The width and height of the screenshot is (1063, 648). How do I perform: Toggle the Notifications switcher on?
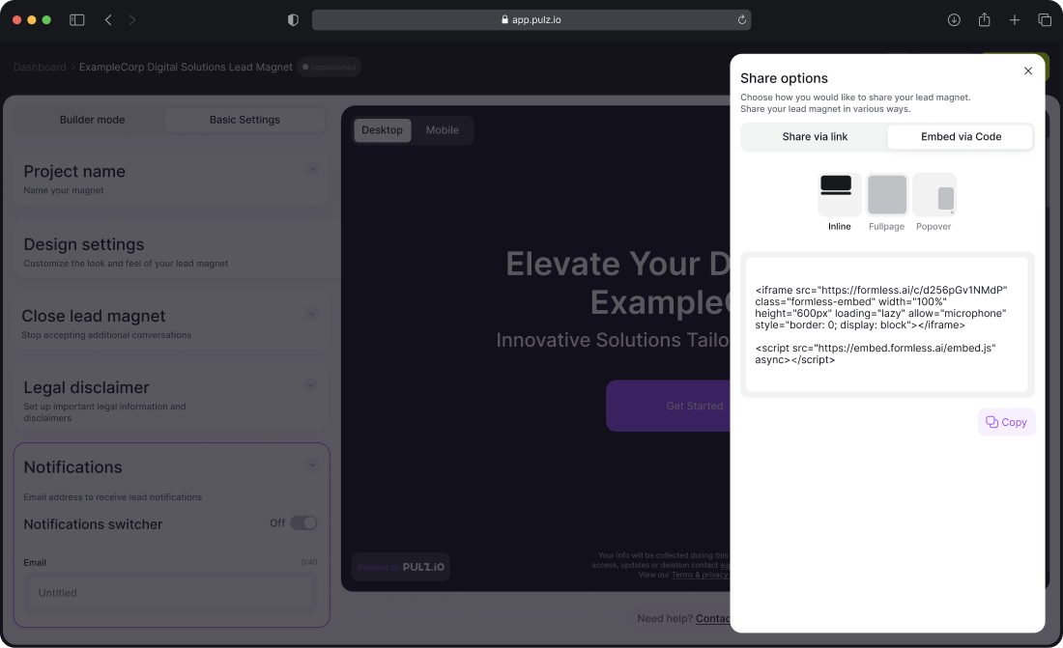[303, 522]
